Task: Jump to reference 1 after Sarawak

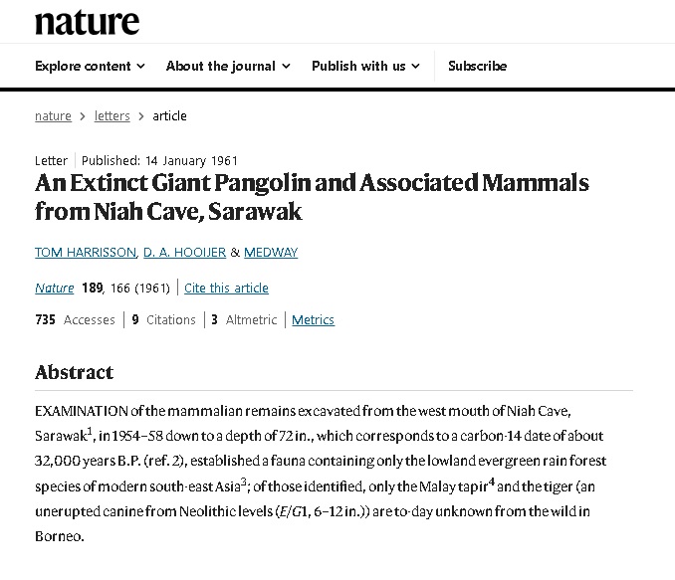Action: (x=90, y=430)
